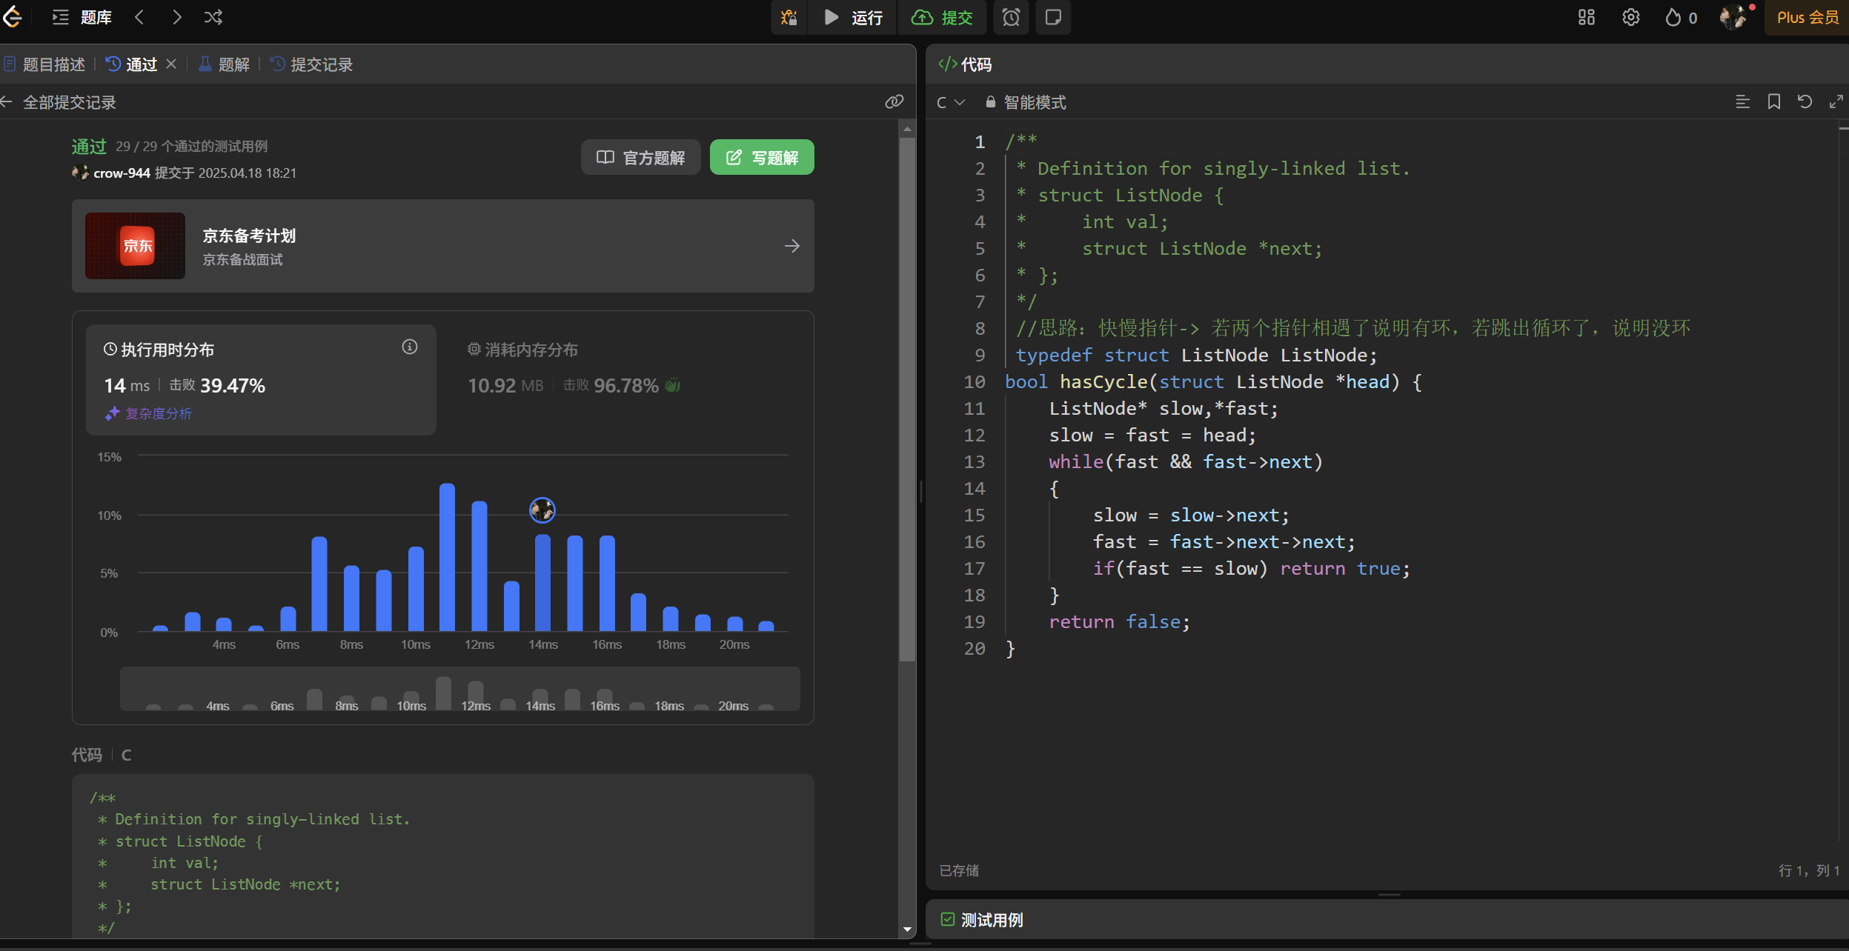Open the 京东备考计划 banner arrow
Screen dimensions: 1849x951
click(x=791, y=246)
